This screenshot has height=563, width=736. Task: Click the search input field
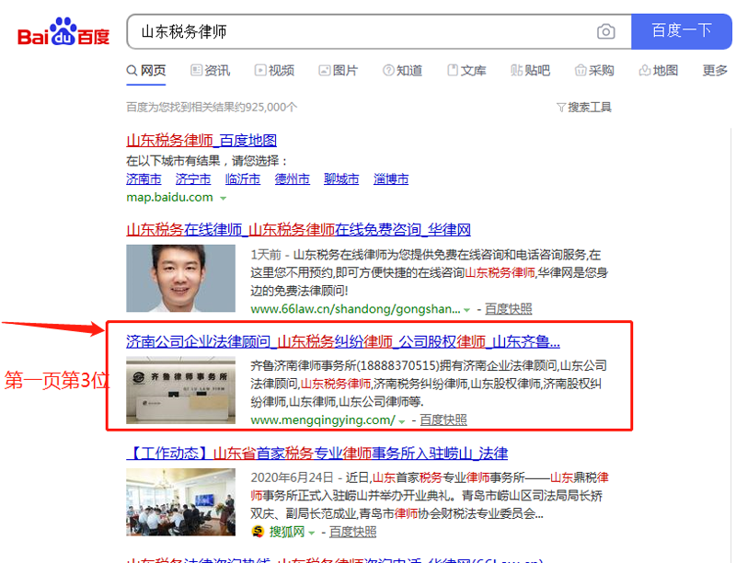pos(359,31)
